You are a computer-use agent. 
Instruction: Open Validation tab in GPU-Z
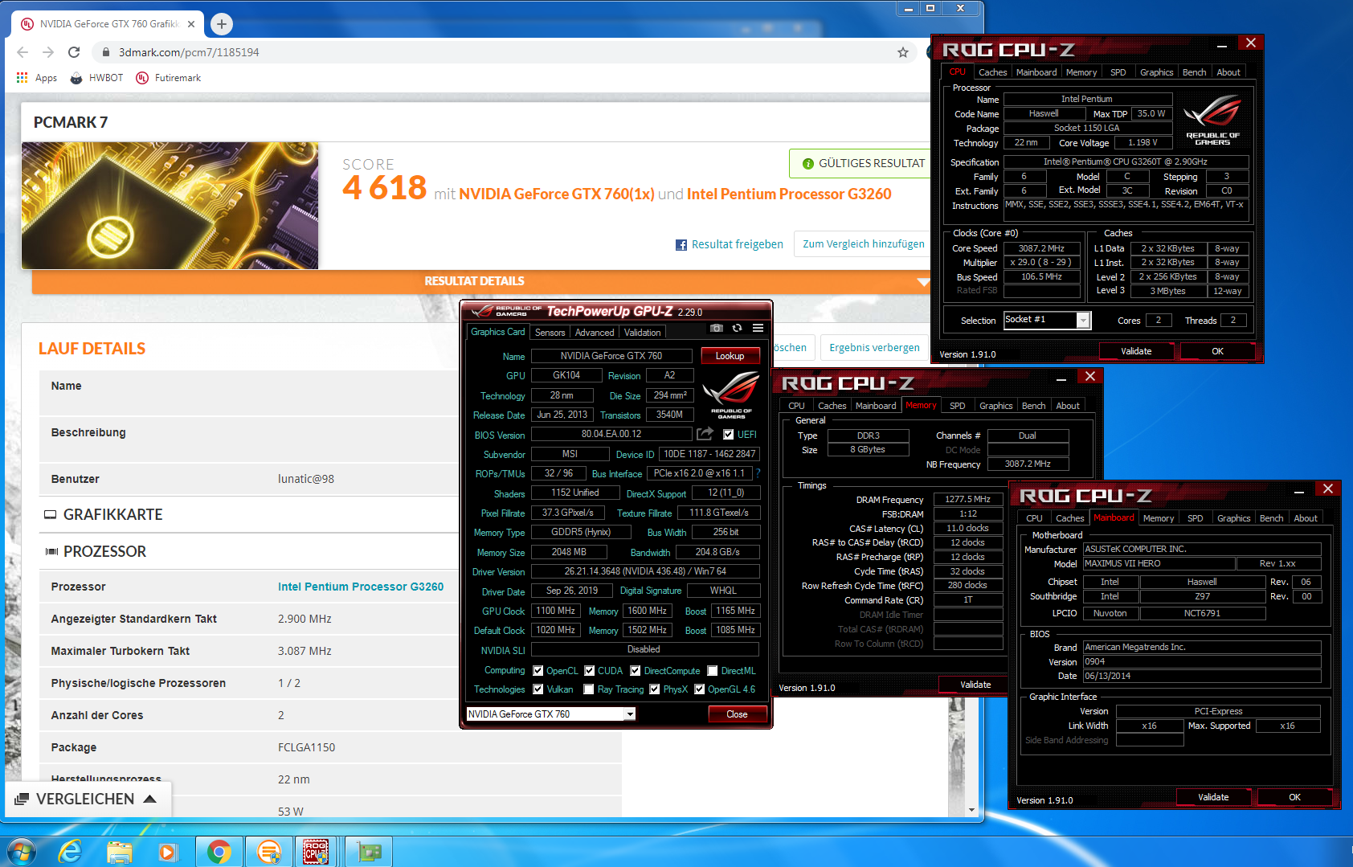click(x=643, y=333)
